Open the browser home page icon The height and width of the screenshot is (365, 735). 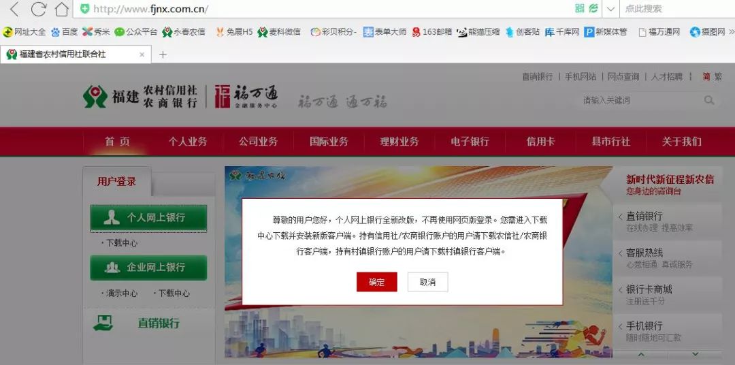(x=61, y=8)
